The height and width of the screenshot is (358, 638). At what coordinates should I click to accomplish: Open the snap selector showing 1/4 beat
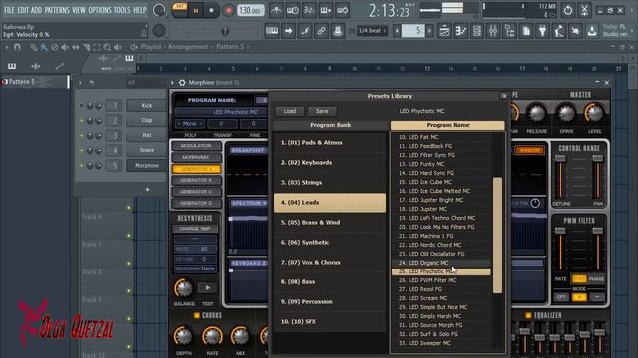(x=372, y=31)
